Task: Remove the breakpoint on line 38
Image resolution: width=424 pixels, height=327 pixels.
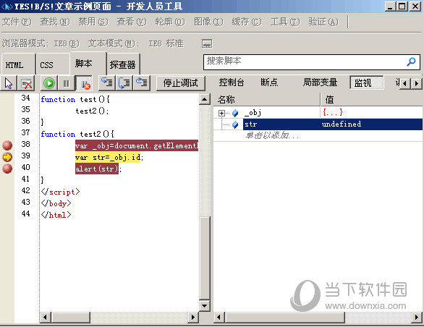Action: [7, 145]
